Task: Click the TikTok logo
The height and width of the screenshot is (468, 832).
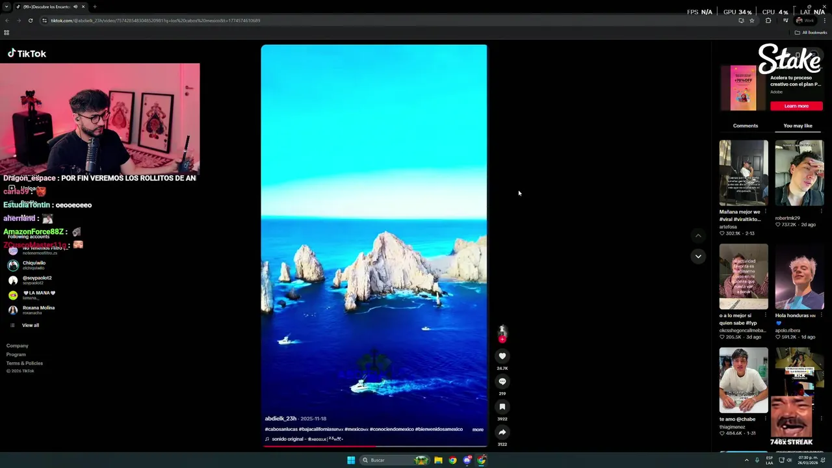Action: pos(27,53)
